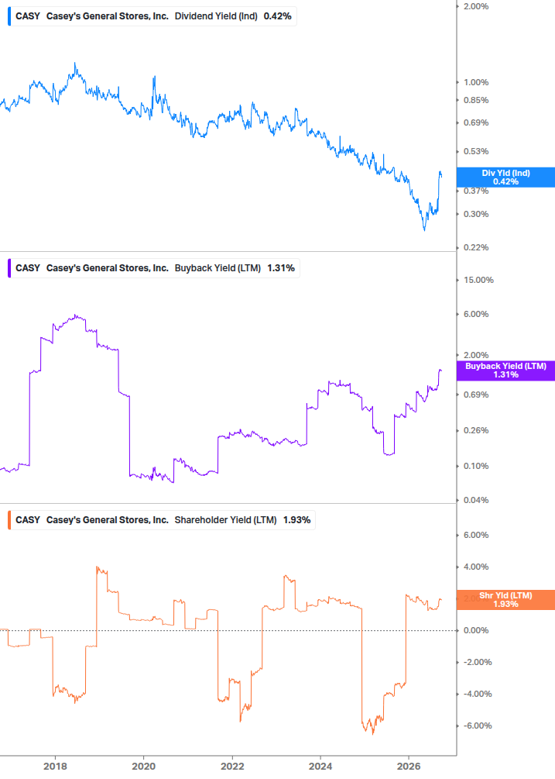Click the purple Buyback Yield 1.31% axis tag

[x=505, y=371]
